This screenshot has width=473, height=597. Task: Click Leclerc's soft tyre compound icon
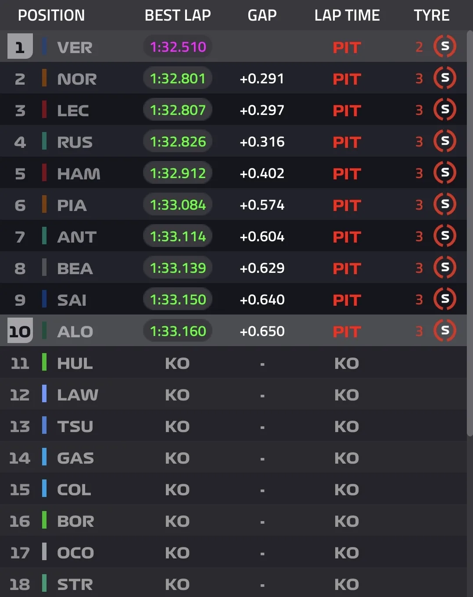(x=444, y=110)
